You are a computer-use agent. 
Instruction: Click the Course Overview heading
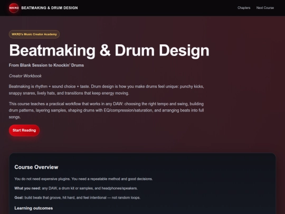coord(36,167)
